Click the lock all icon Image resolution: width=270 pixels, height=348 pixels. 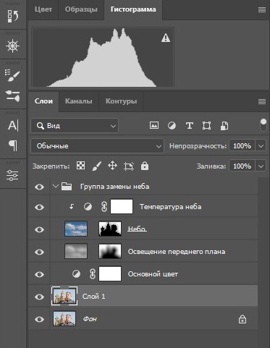click(145, 166)
